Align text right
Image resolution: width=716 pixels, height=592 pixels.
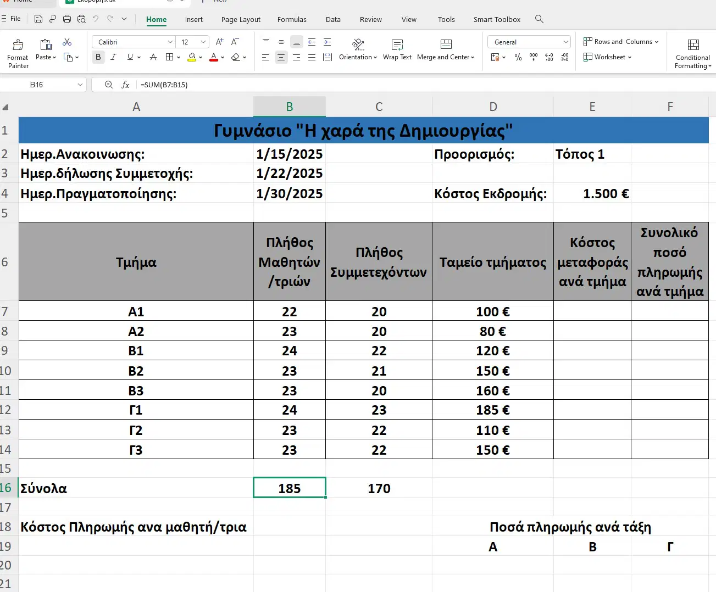pyautogui.click(x=296, y=57)
